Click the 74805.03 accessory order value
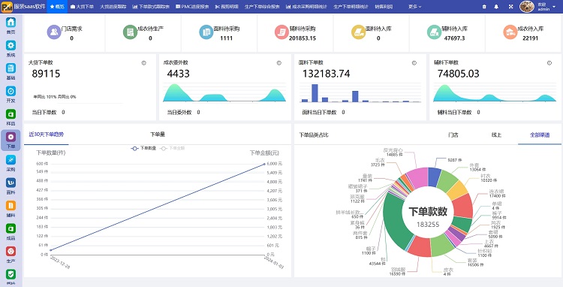This screenshot has width=563, height=287. pyautogui.click(x=458, y=74)
